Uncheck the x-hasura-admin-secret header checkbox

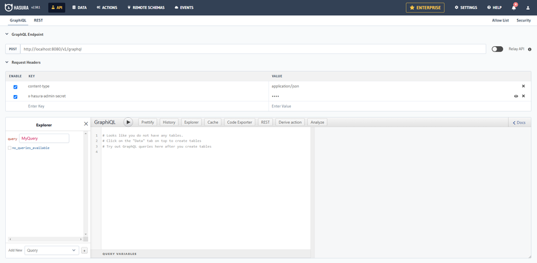click(16, 97)
